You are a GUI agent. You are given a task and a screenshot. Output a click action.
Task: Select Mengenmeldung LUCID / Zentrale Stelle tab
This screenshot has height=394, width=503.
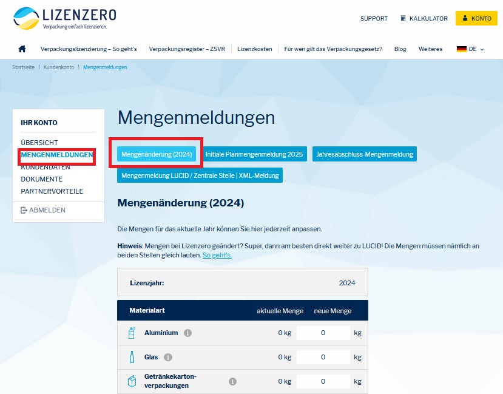click(x=200, y=175)
